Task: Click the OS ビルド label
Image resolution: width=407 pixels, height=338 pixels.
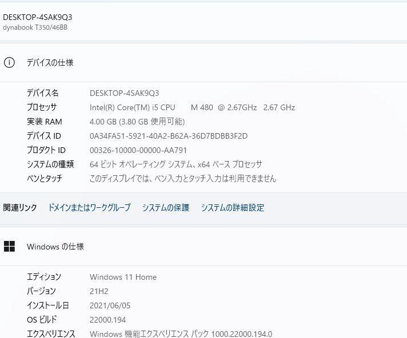Action: (x=42, y=319)
